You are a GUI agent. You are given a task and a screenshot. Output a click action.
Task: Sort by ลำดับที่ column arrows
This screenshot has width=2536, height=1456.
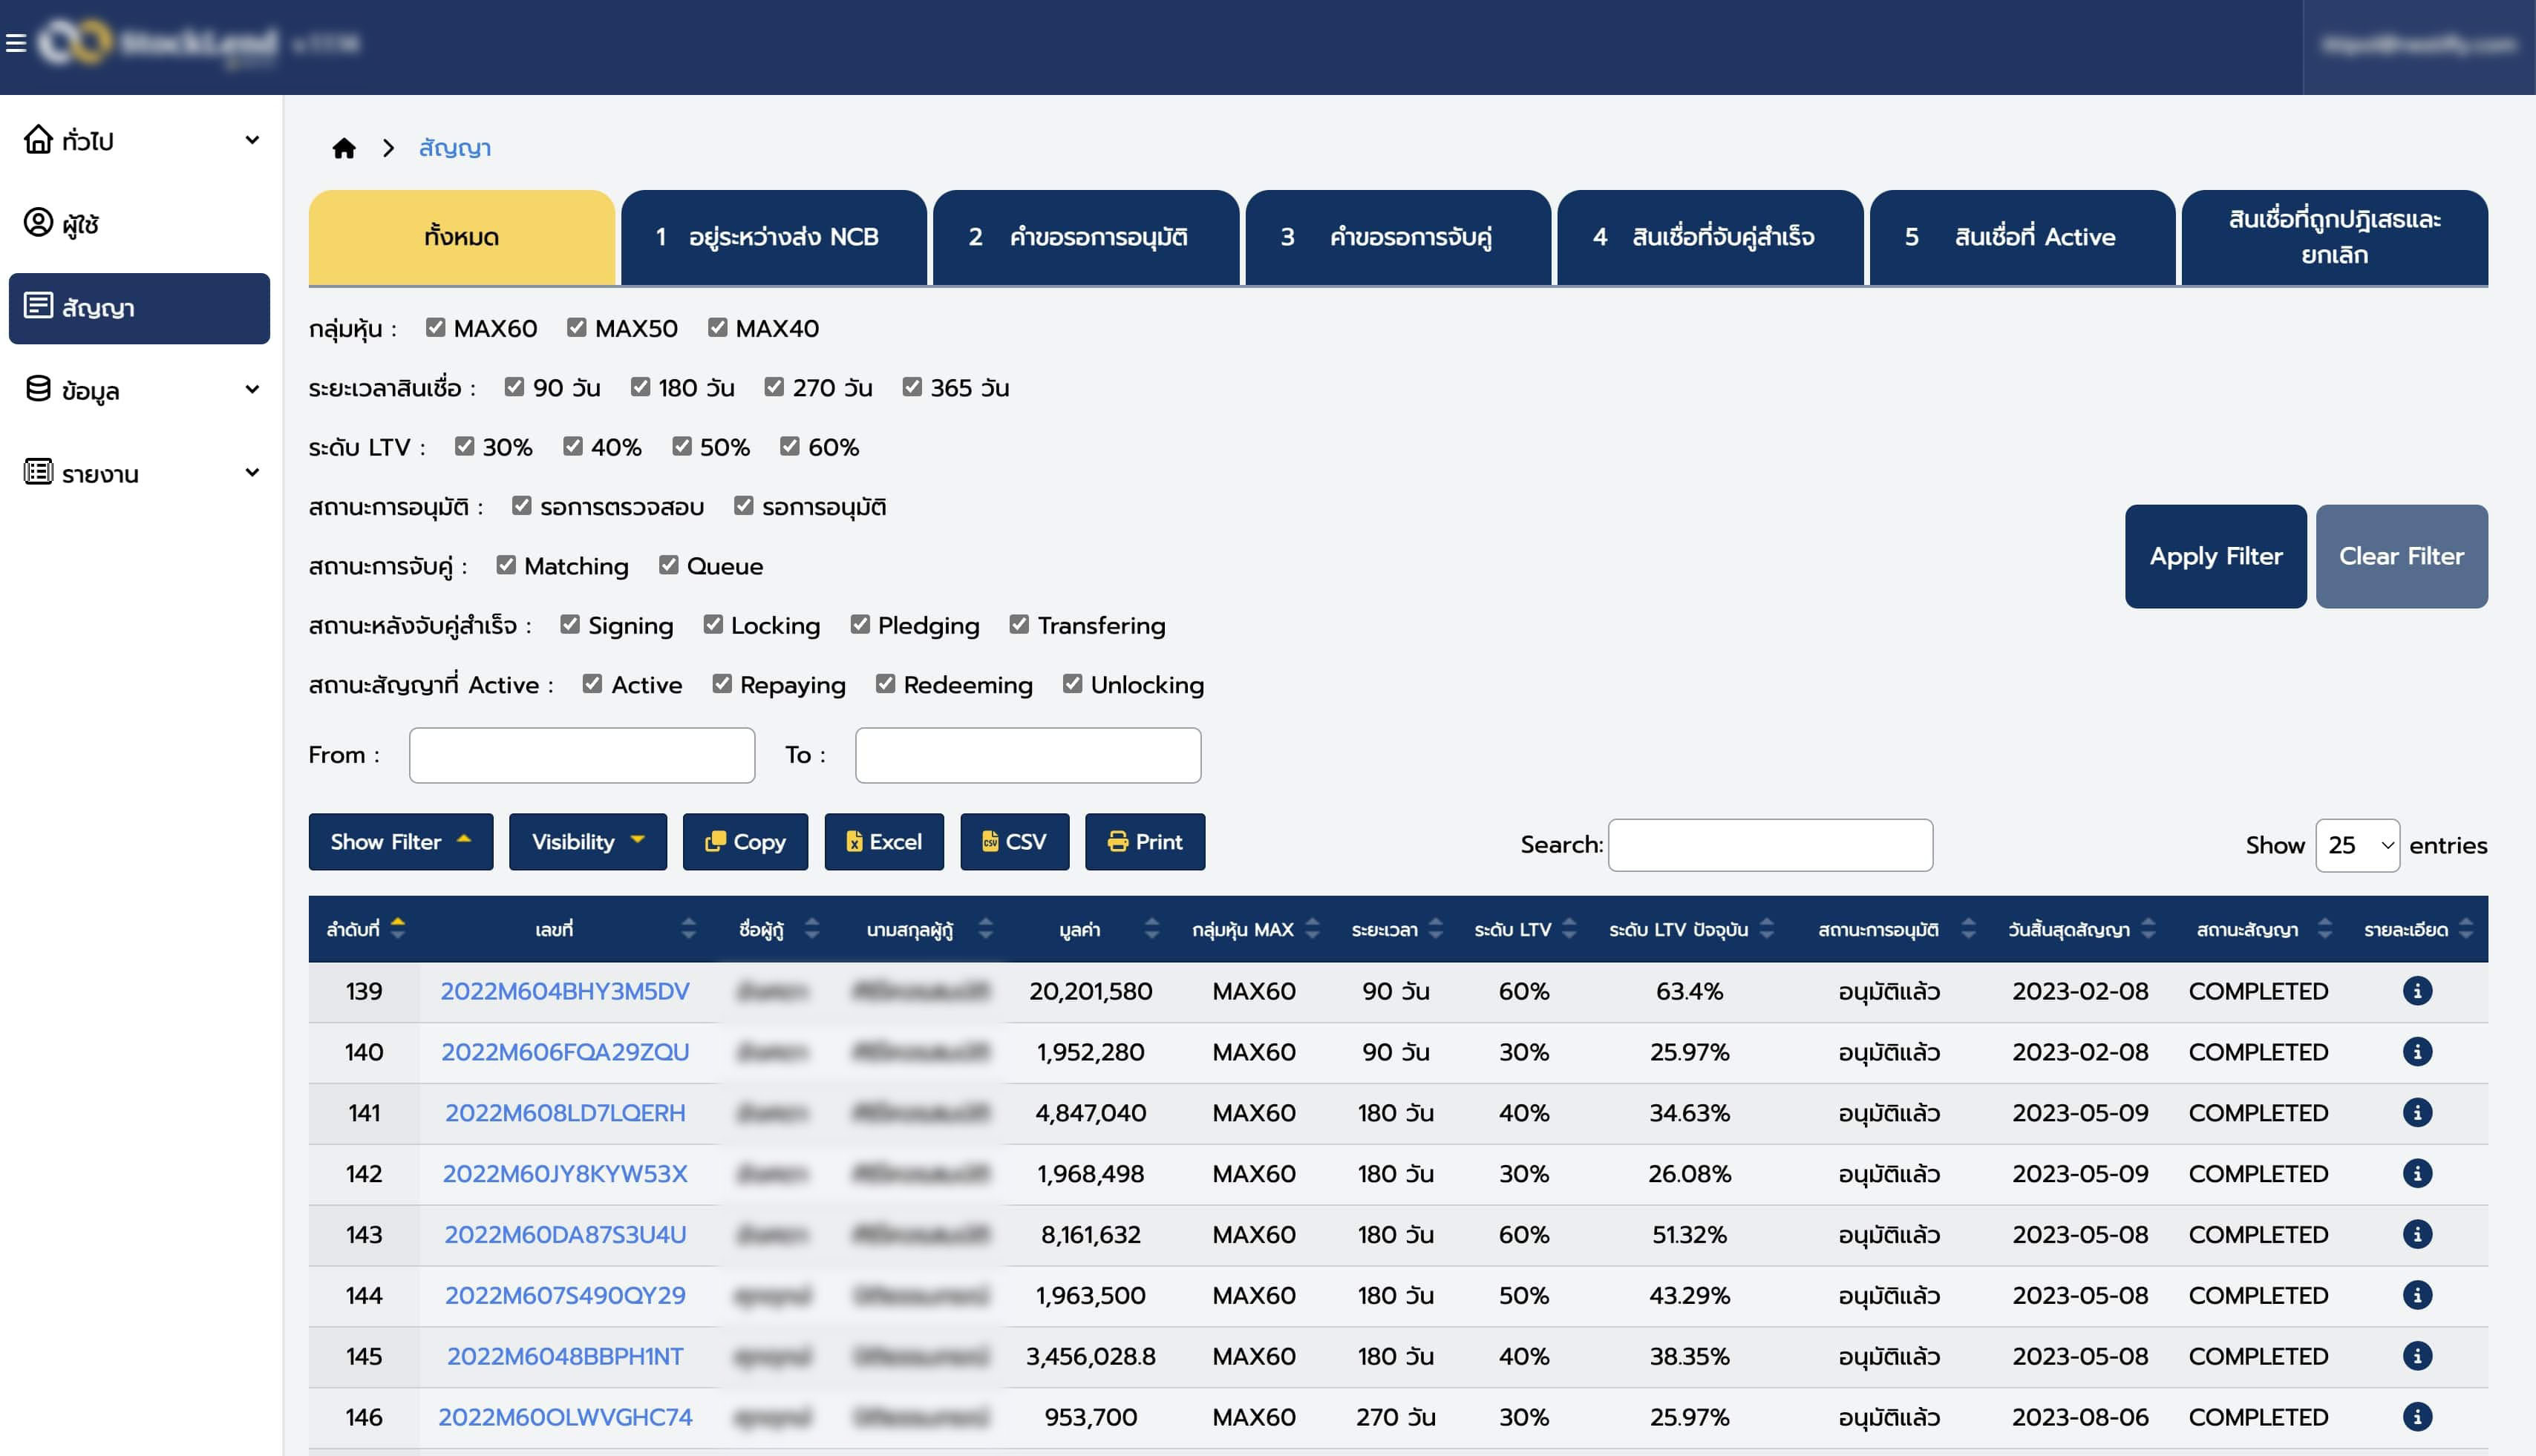tap(398, 929)
